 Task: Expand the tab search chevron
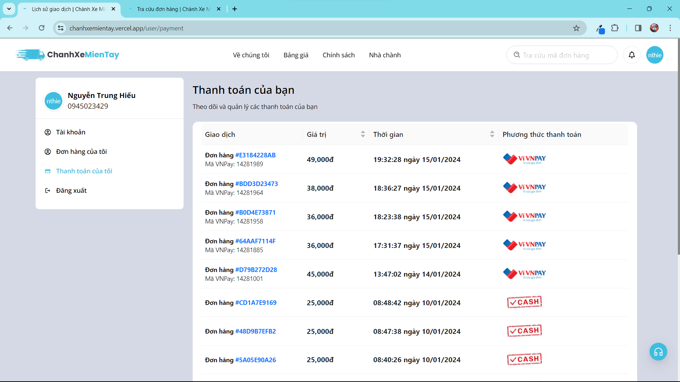[x=9, y=9]
